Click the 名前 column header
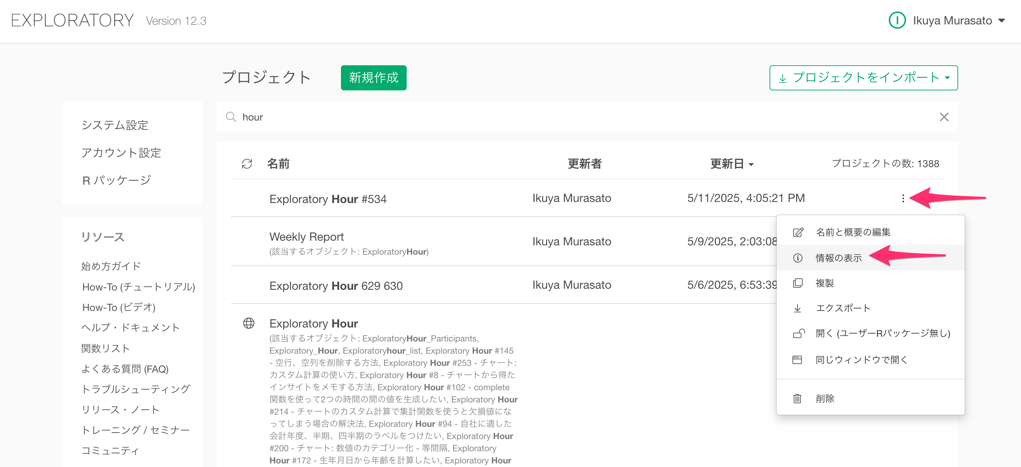The width and height of the screenshot is (1021, 467). pyautogui.click(x=278, y=164)
